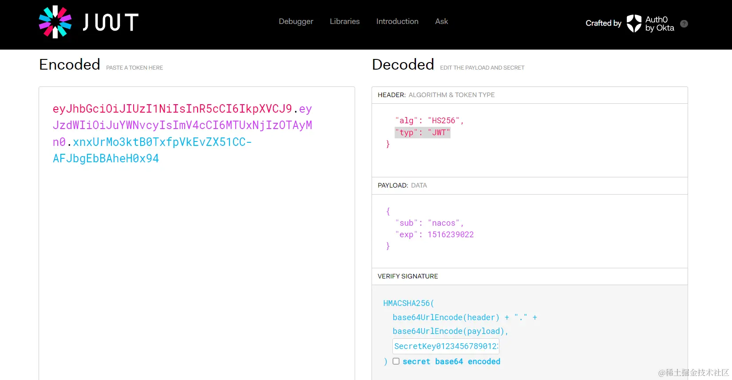The width and height of the screenshot is (732, 380).
Task: Click the JWT pinwheel logo icon
Action: [55, 22]
